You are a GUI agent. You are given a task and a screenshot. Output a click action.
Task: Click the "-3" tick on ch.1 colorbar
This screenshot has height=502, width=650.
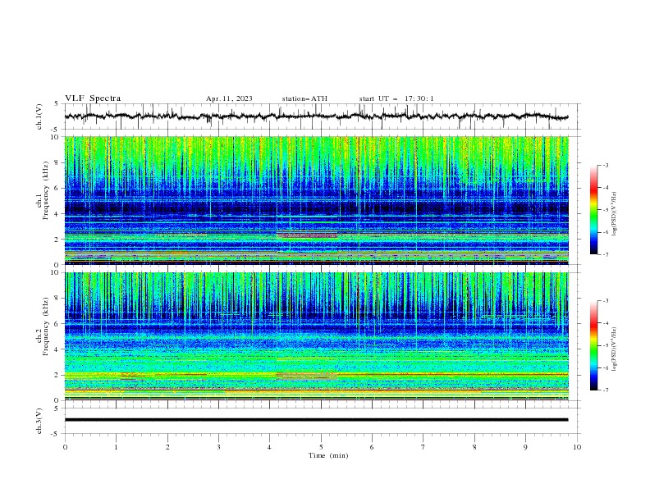(x=605, y=165)
